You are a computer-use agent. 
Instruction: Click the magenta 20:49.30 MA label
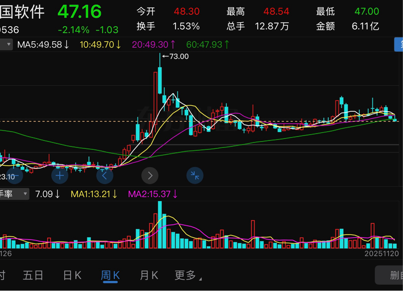pos(154,45)
